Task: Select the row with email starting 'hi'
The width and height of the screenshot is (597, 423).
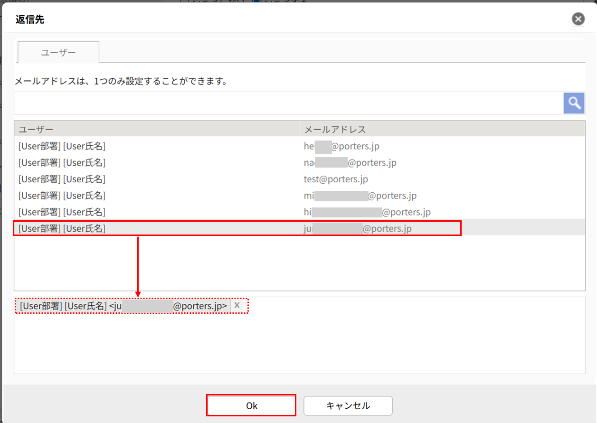Action: click(x=367, y=212)
